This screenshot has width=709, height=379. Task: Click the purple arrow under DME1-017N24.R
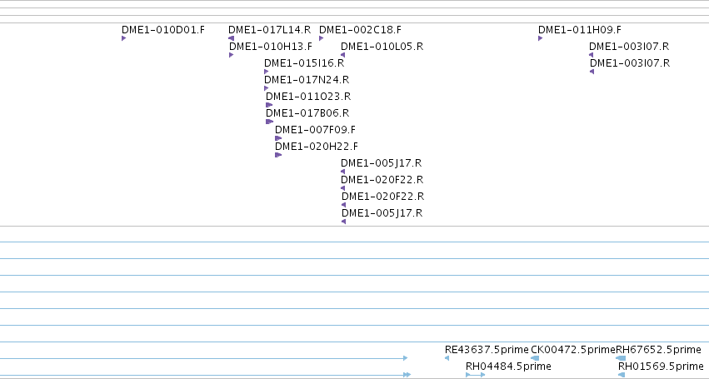[x=267, y=88]
